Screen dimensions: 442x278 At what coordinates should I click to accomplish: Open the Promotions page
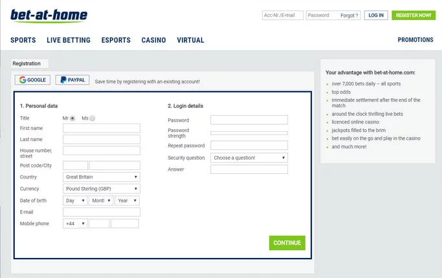(x=415, y=40)
